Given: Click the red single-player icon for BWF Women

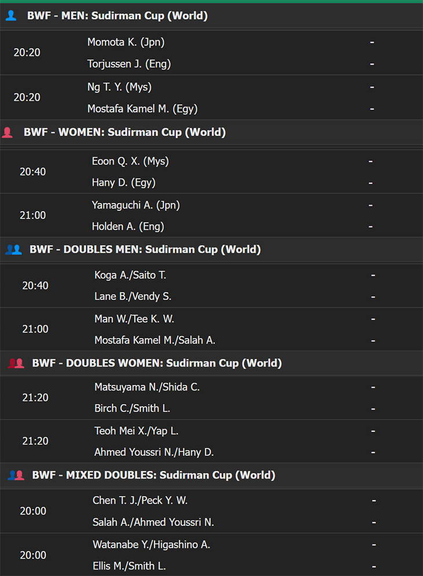Looking at the screenshot, I should tap(8, 132).
